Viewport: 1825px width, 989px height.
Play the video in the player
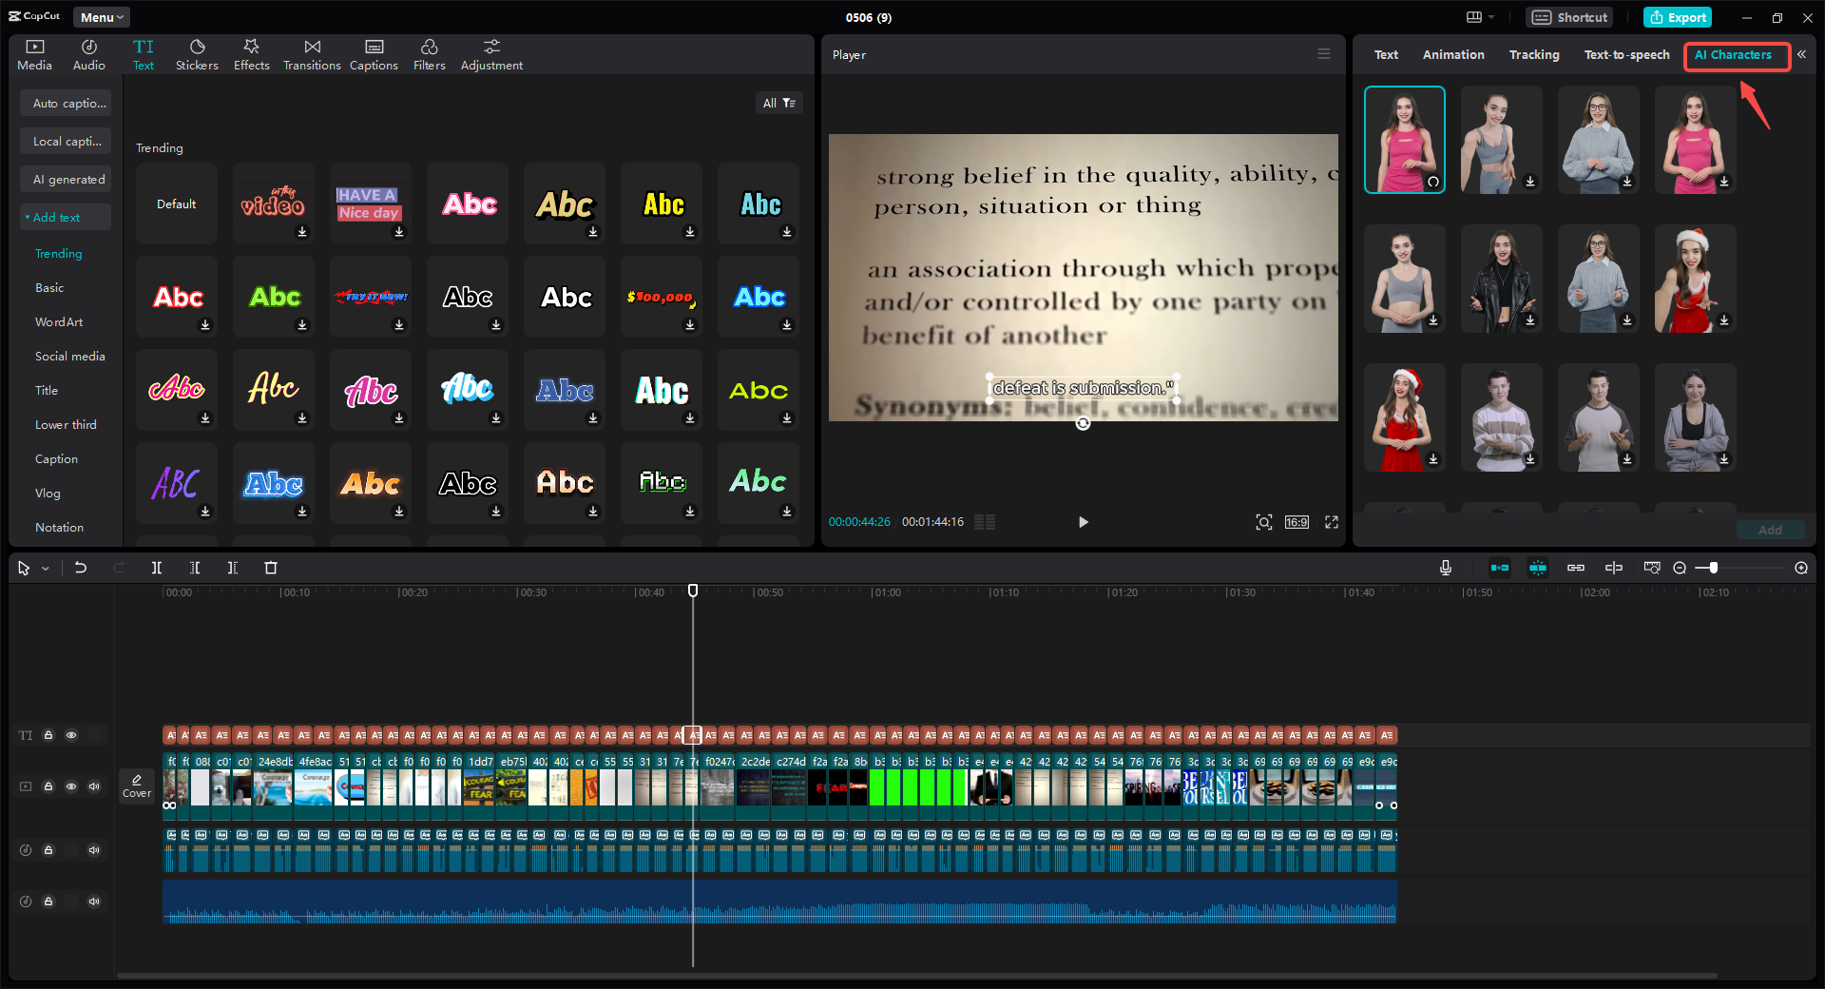pyautogui.click(x=1083, y=522)
